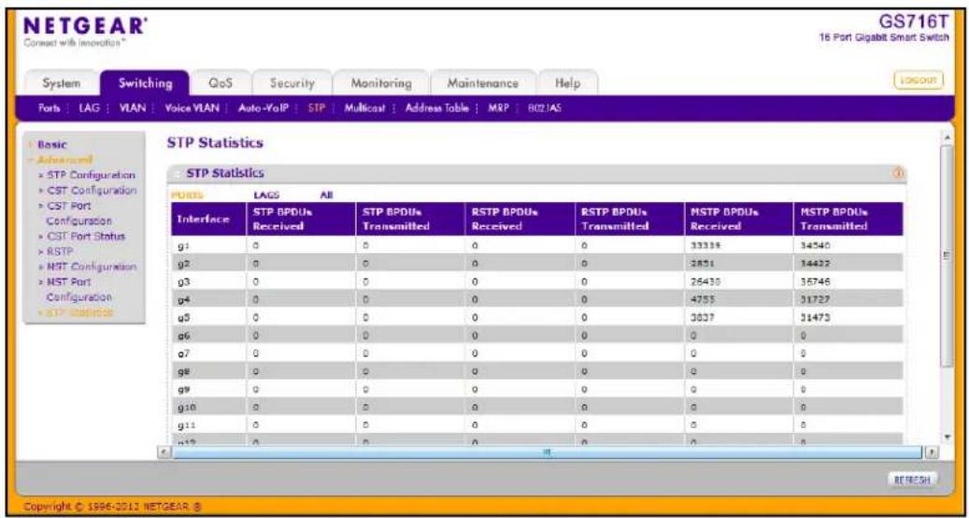969x518 pixels.
Task: Open the Security tab
Action: pos(292,83)
